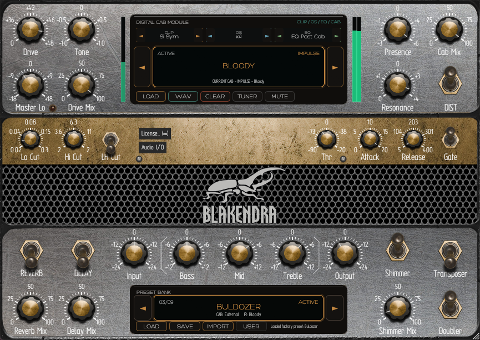
Task: Click the Mid knob
Action: (x=239, y=253)
